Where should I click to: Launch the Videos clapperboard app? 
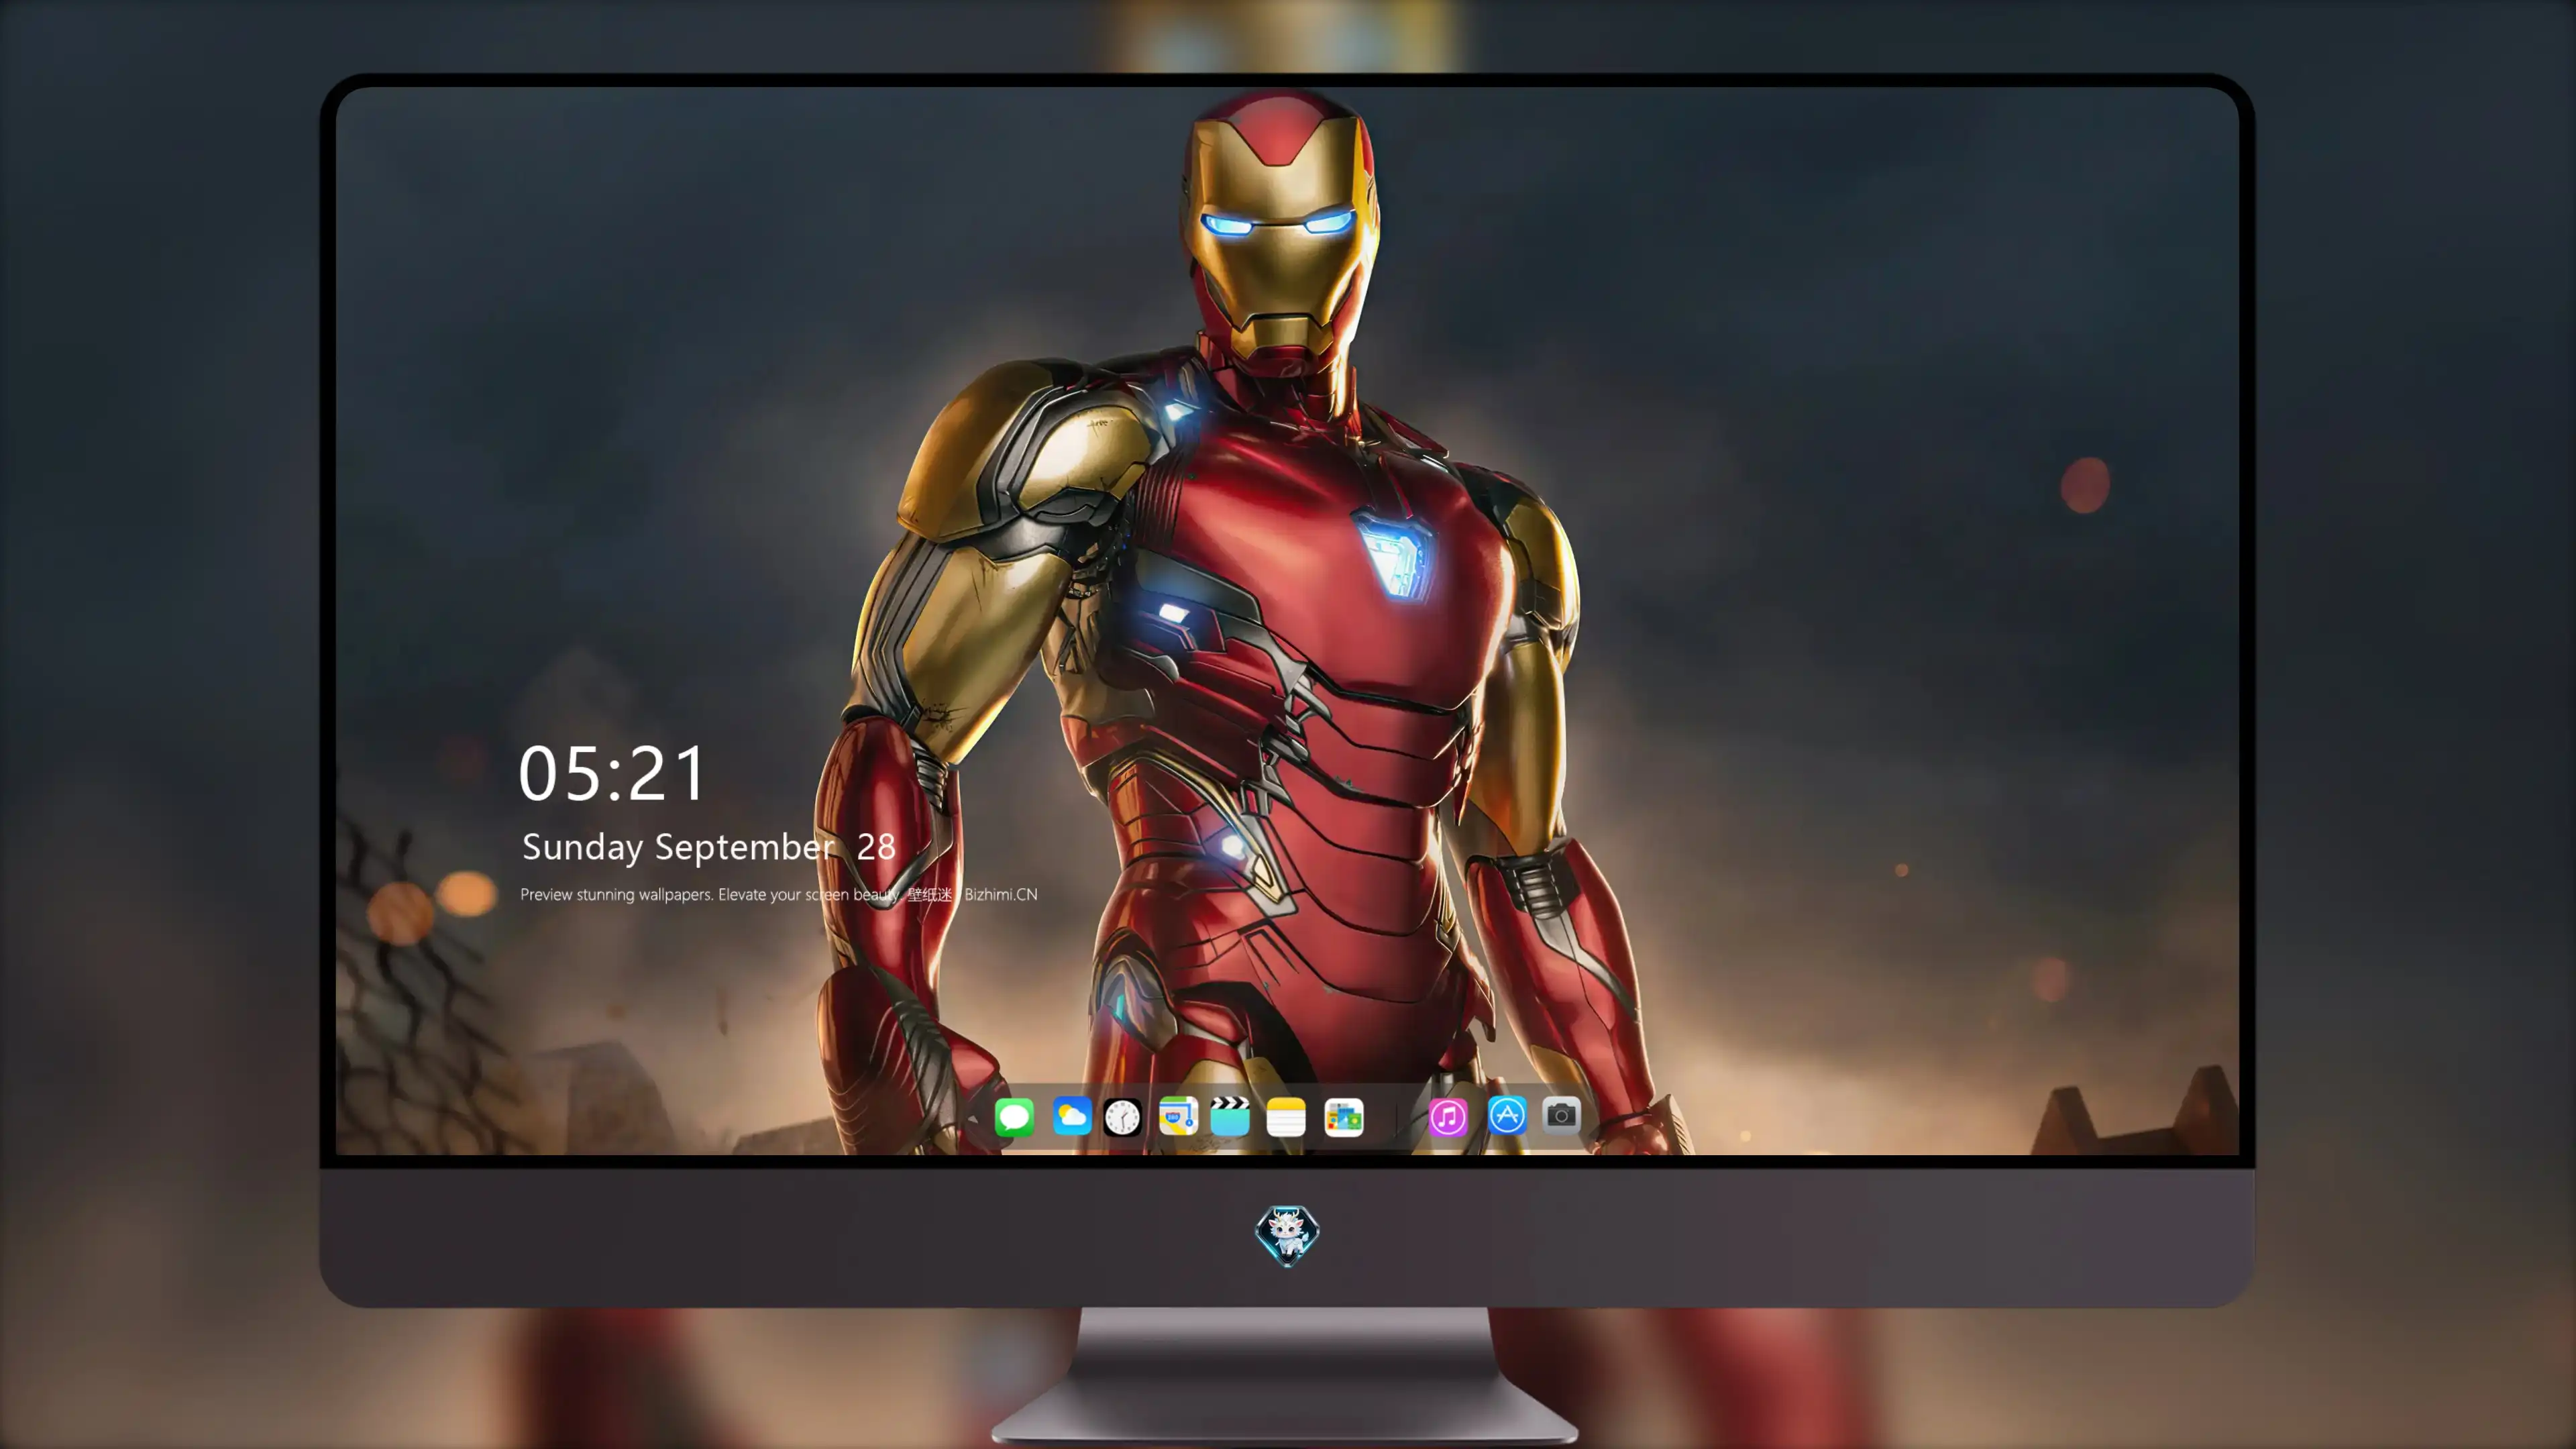tap(1230, 1116)
